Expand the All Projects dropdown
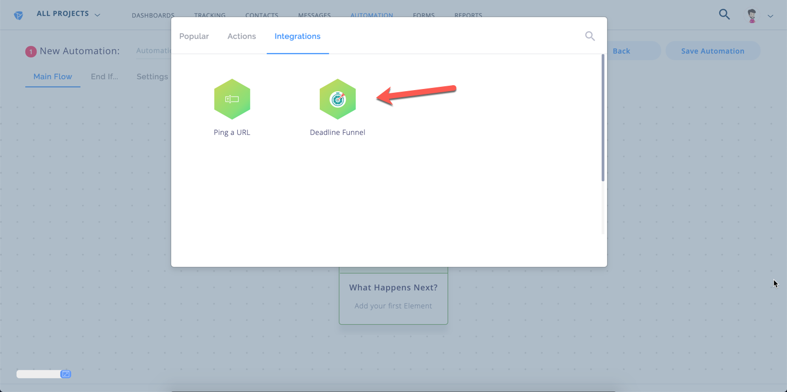This screenshot has height=392, width=787. (x=68, y=14)
